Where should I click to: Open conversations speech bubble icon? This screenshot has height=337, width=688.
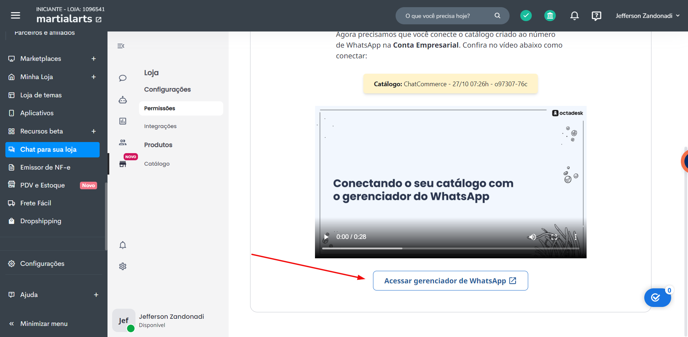(x=123, y=78)
